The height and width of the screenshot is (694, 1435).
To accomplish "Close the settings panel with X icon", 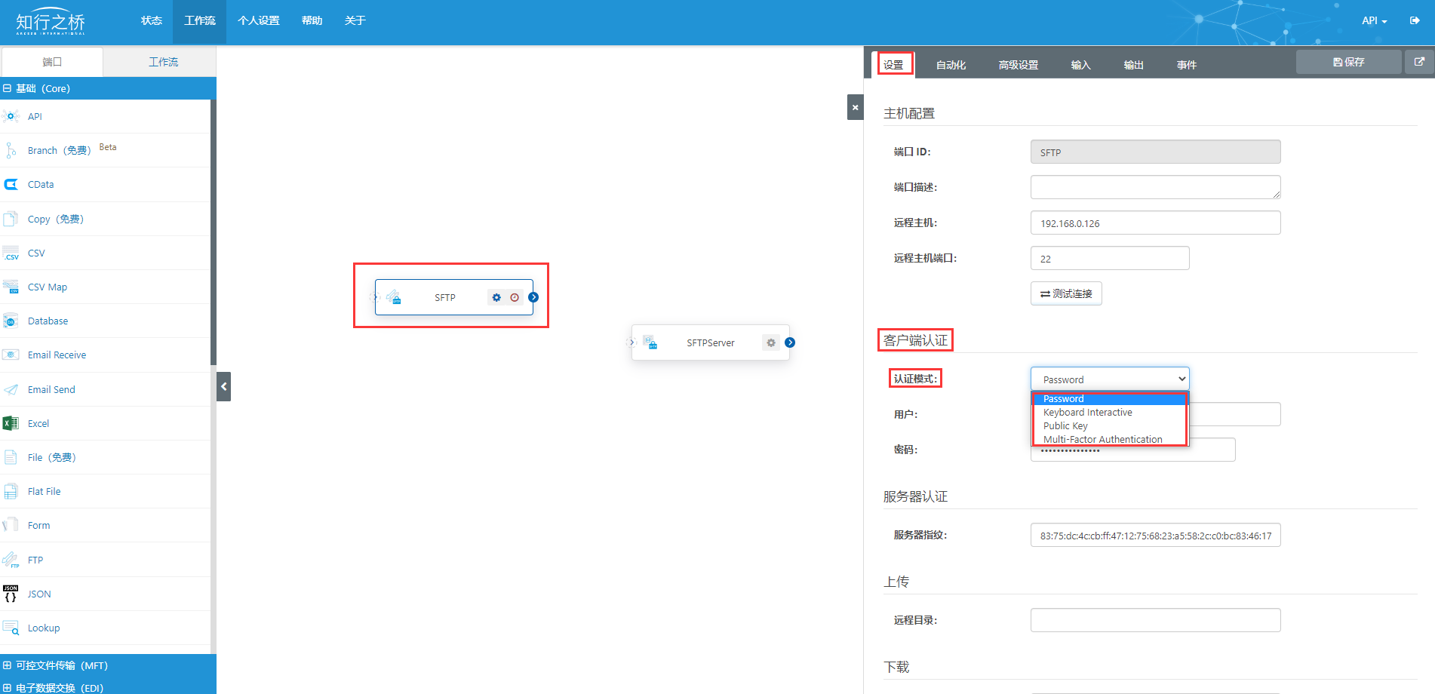I will 855,107.
